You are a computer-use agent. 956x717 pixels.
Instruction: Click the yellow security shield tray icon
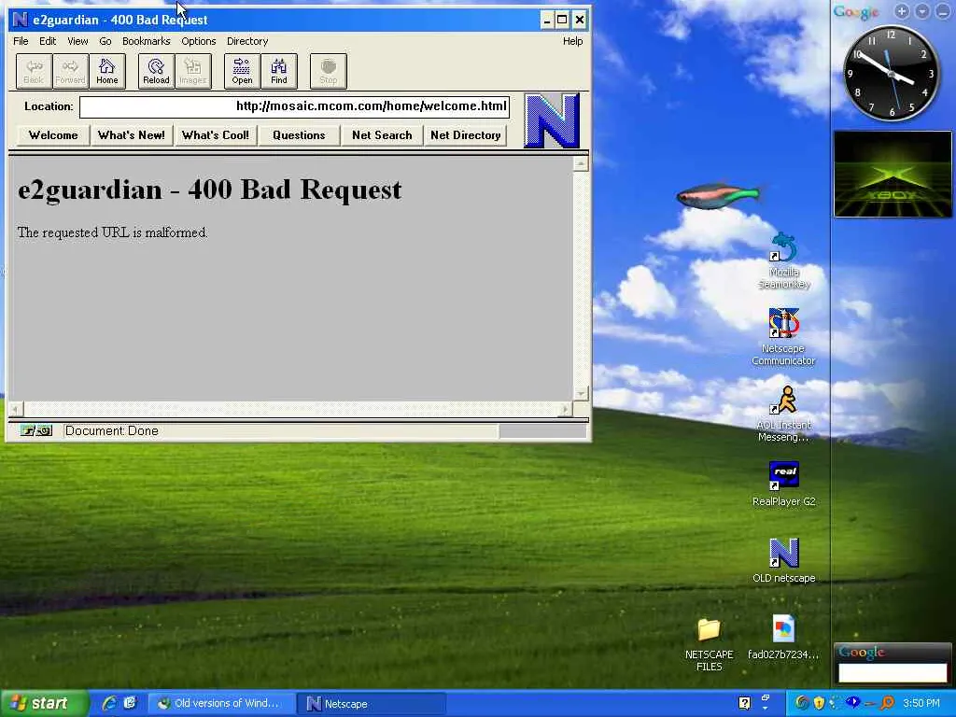(819, 703)
